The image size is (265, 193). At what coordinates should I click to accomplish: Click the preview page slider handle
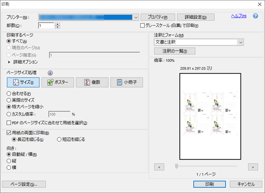[177, 166]
